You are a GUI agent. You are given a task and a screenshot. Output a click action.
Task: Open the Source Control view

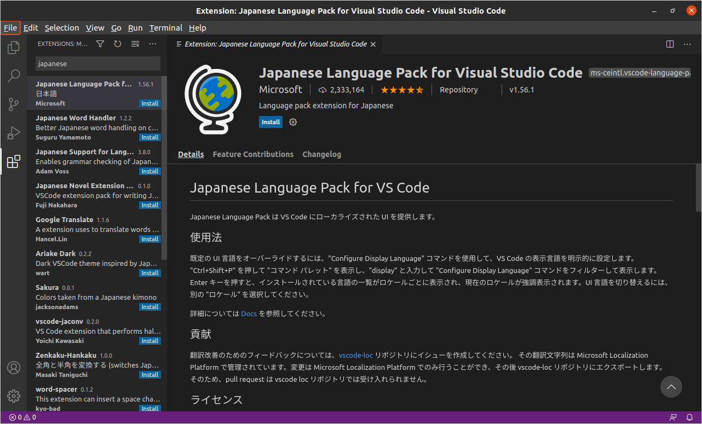click(14, 104)
